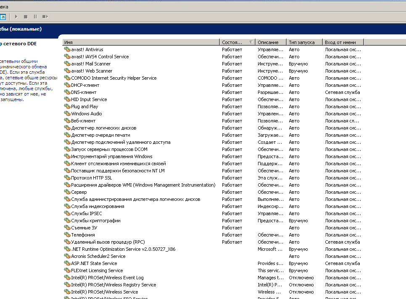Click Сетевая служба in RPC row

tap(342, 242)
